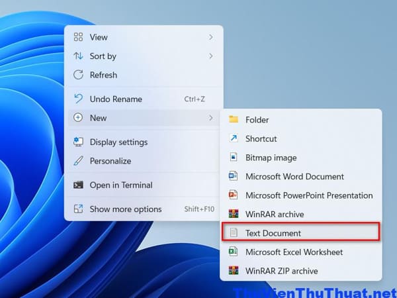
Task: Click the Bitmap image file icon
Action: [234, 157]
